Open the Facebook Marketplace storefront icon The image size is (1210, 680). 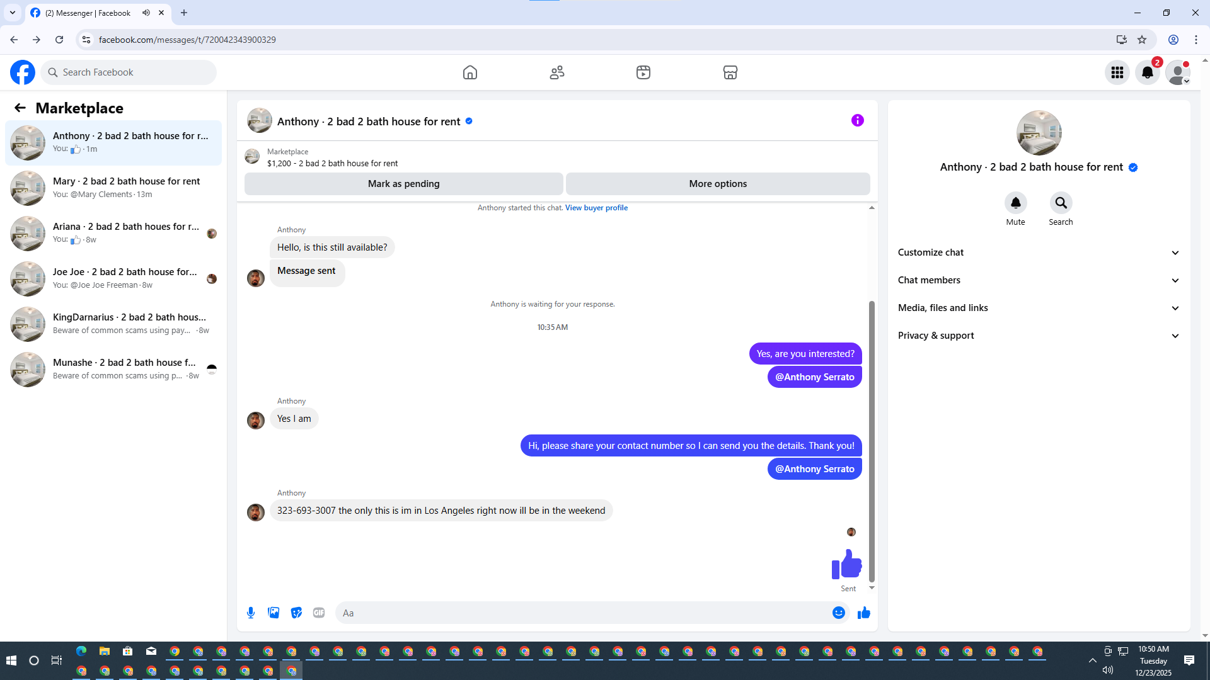pos(730,72)
